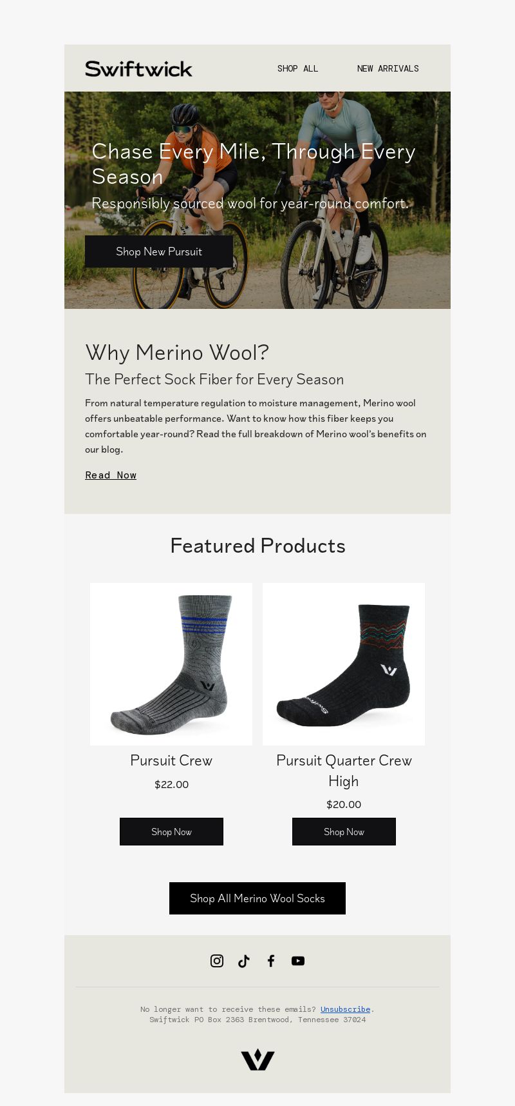Open the black Pursuit Quarter Crew sock image
This screenshot has width=515, height=1106.
click(x=344, y=664)
